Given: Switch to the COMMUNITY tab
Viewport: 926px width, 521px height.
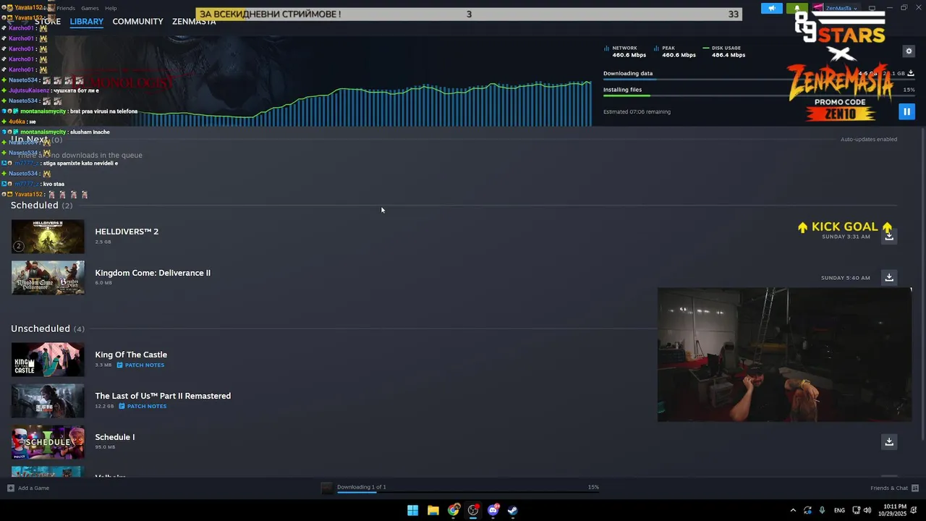Looking at the screenshot, I should (137, 22).
